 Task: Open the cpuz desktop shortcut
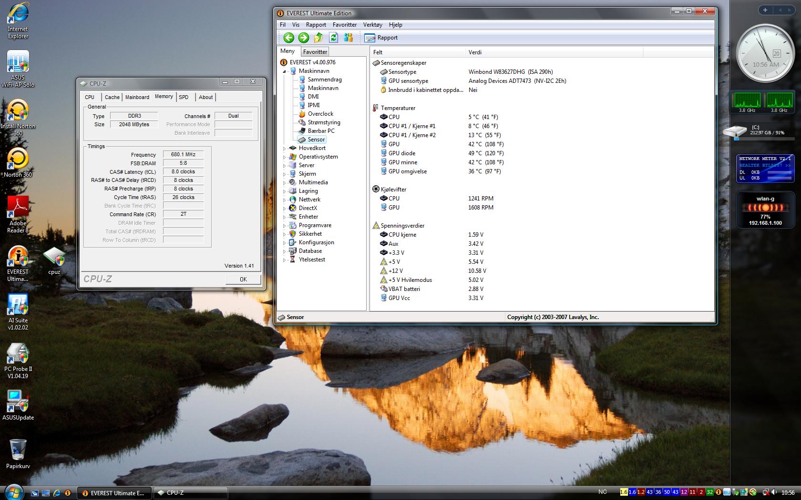pyautogui.click(x=54, y=261)
